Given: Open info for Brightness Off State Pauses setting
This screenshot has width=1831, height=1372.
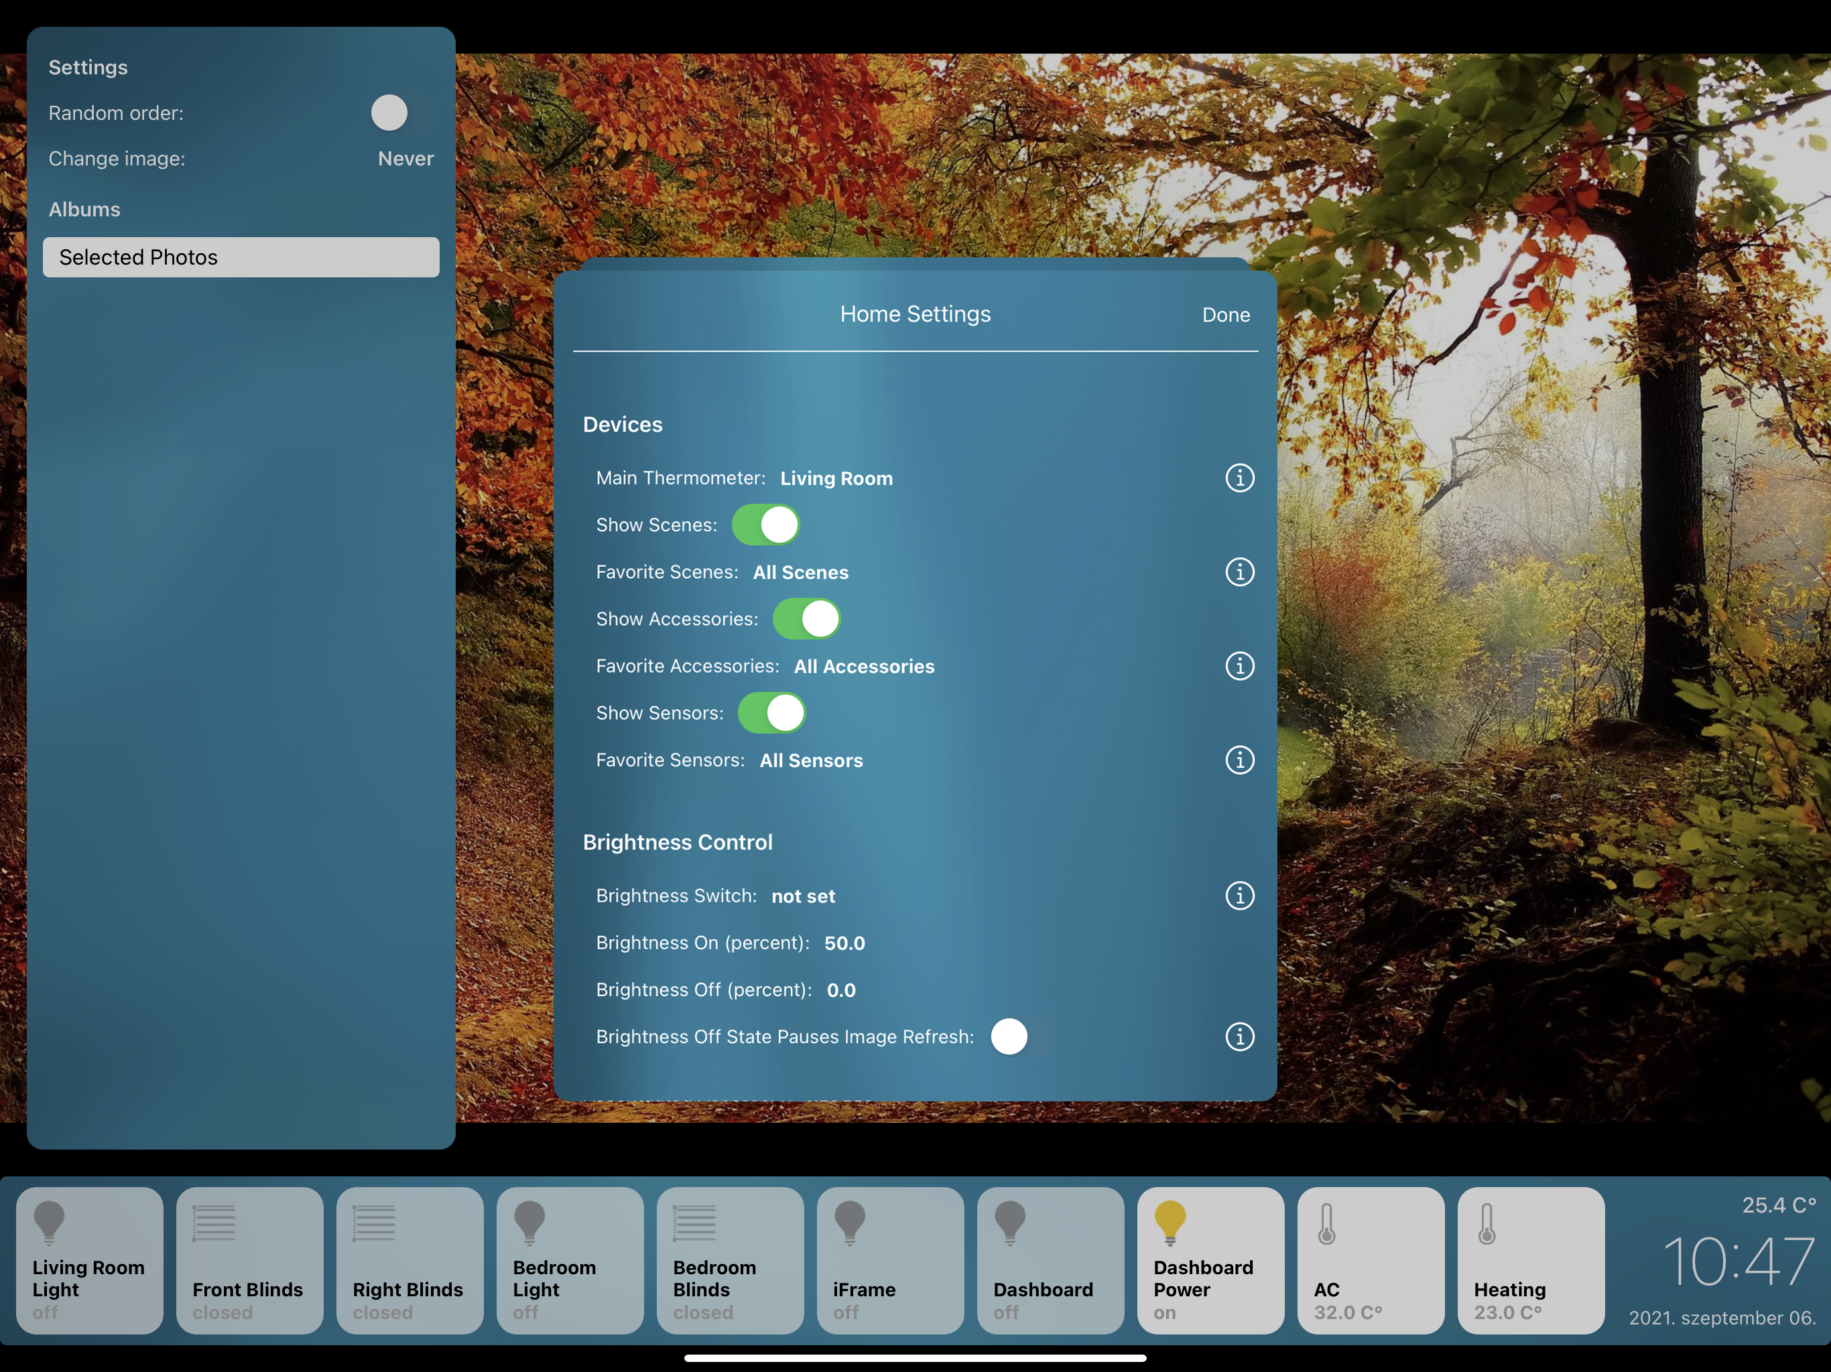Looking at the screenshot, I should point(1239,1037).
